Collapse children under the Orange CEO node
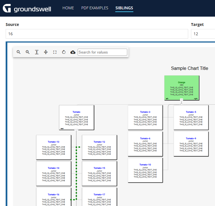 181,100
